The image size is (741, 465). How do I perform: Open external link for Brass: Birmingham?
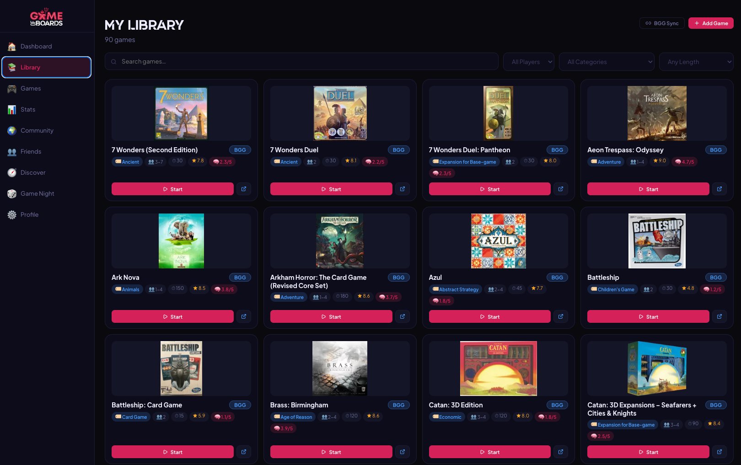point(403,452)
